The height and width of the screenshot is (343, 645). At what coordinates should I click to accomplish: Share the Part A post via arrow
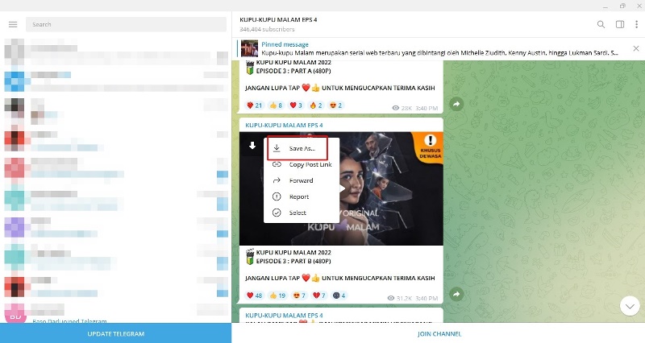(456, 104)
